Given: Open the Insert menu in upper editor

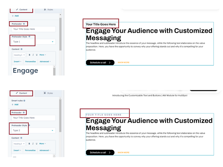Looking at the screenshot, I should tap(17, 61).
